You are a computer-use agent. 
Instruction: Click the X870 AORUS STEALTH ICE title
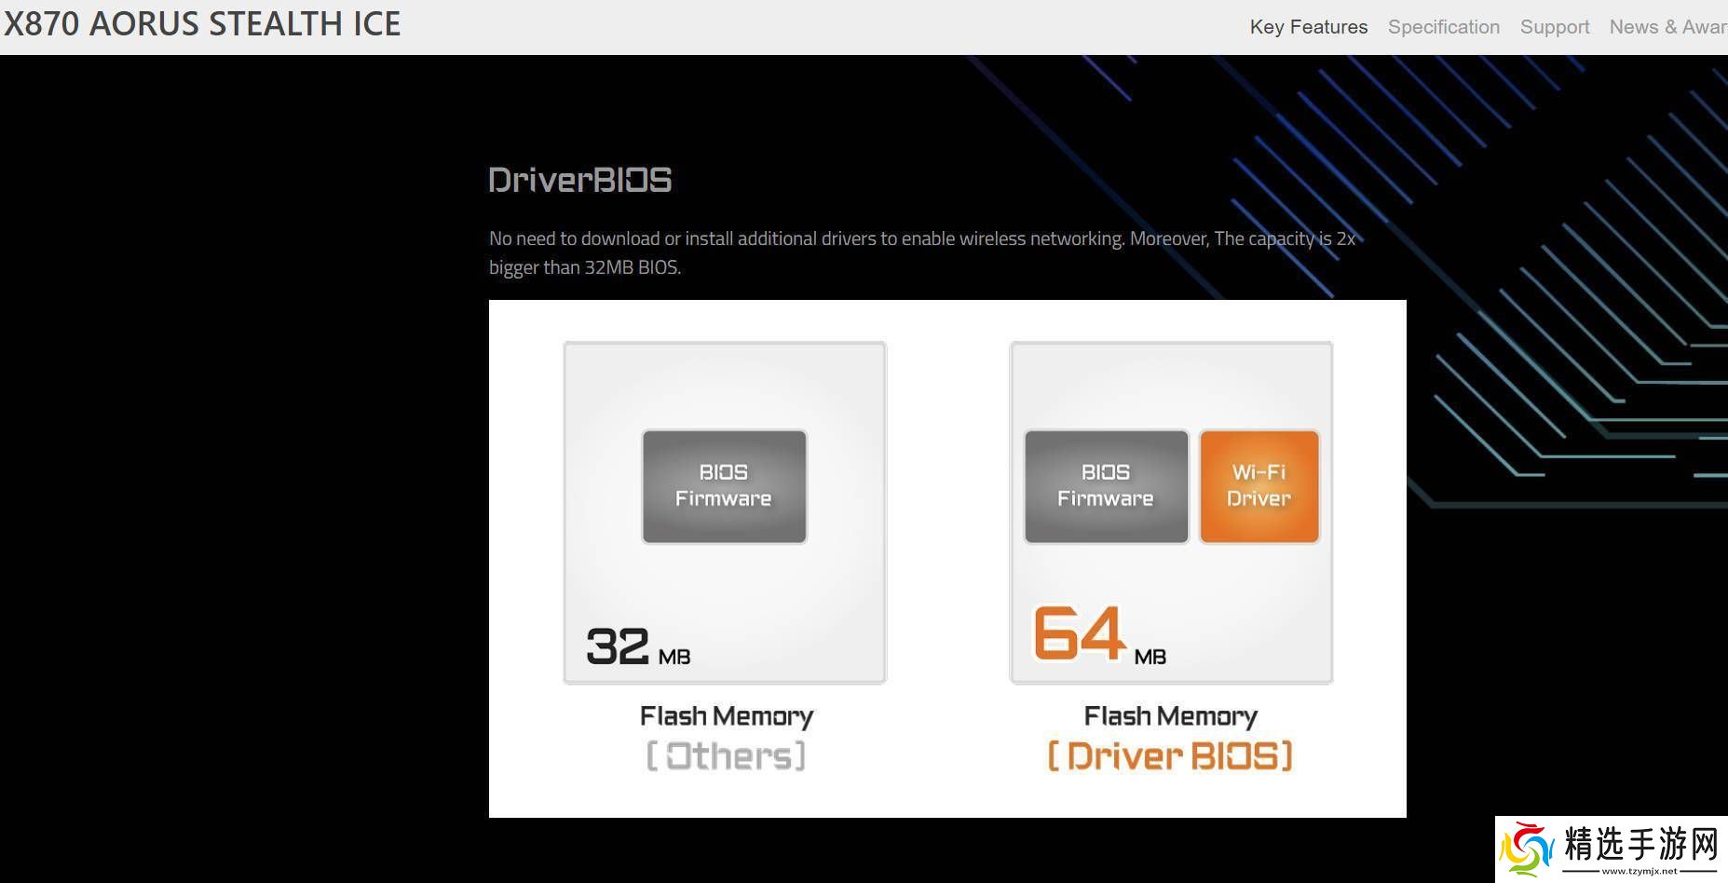click(x=202, y=23)
